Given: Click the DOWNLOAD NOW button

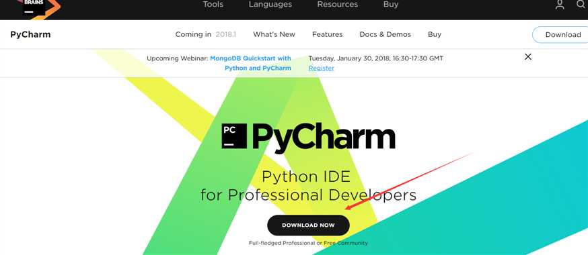Looking at the screenshot, I should pyautogui.click(x=308, y=225).
